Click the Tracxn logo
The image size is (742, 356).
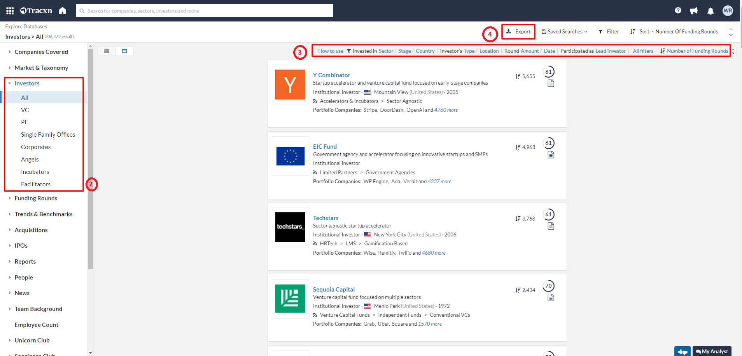(36, 11)
